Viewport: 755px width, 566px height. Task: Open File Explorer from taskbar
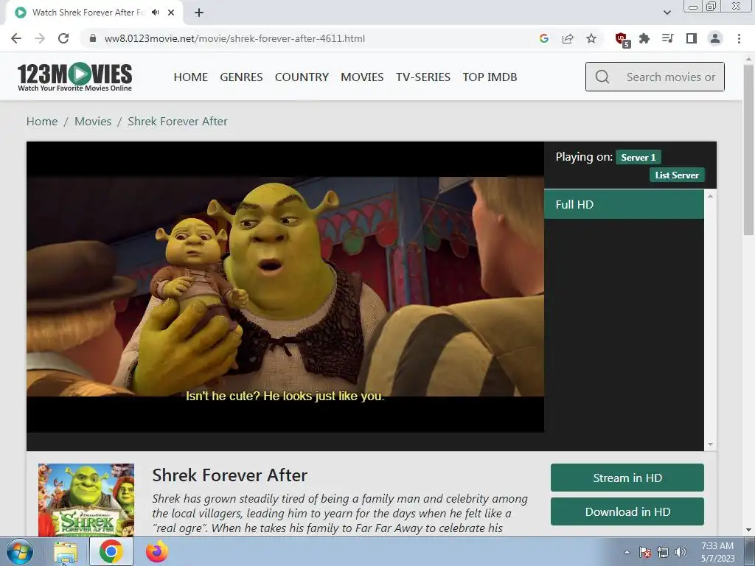click(x=66, y=552)
